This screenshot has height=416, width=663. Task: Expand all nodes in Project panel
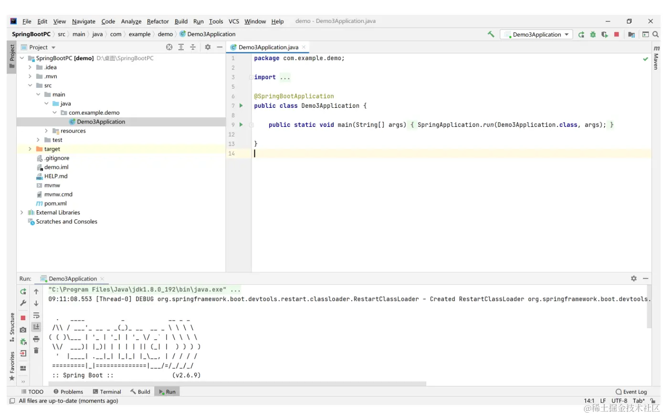tap(181, 47)
